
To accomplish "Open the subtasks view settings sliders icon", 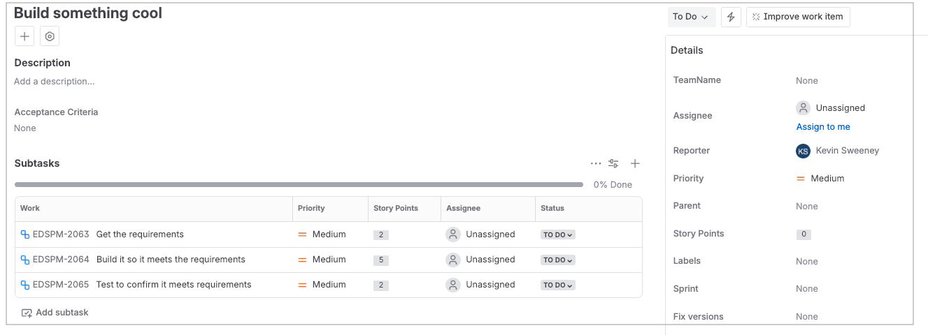I will point(613,163).
